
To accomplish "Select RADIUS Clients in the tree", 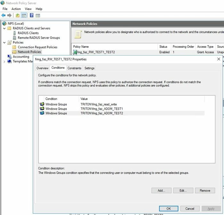I will [x=28, y=33].
